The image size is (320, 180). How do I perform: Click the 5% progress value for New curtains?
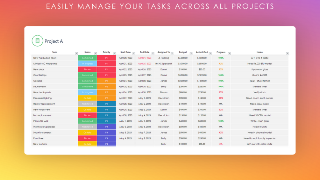click(x=221, y=144)
